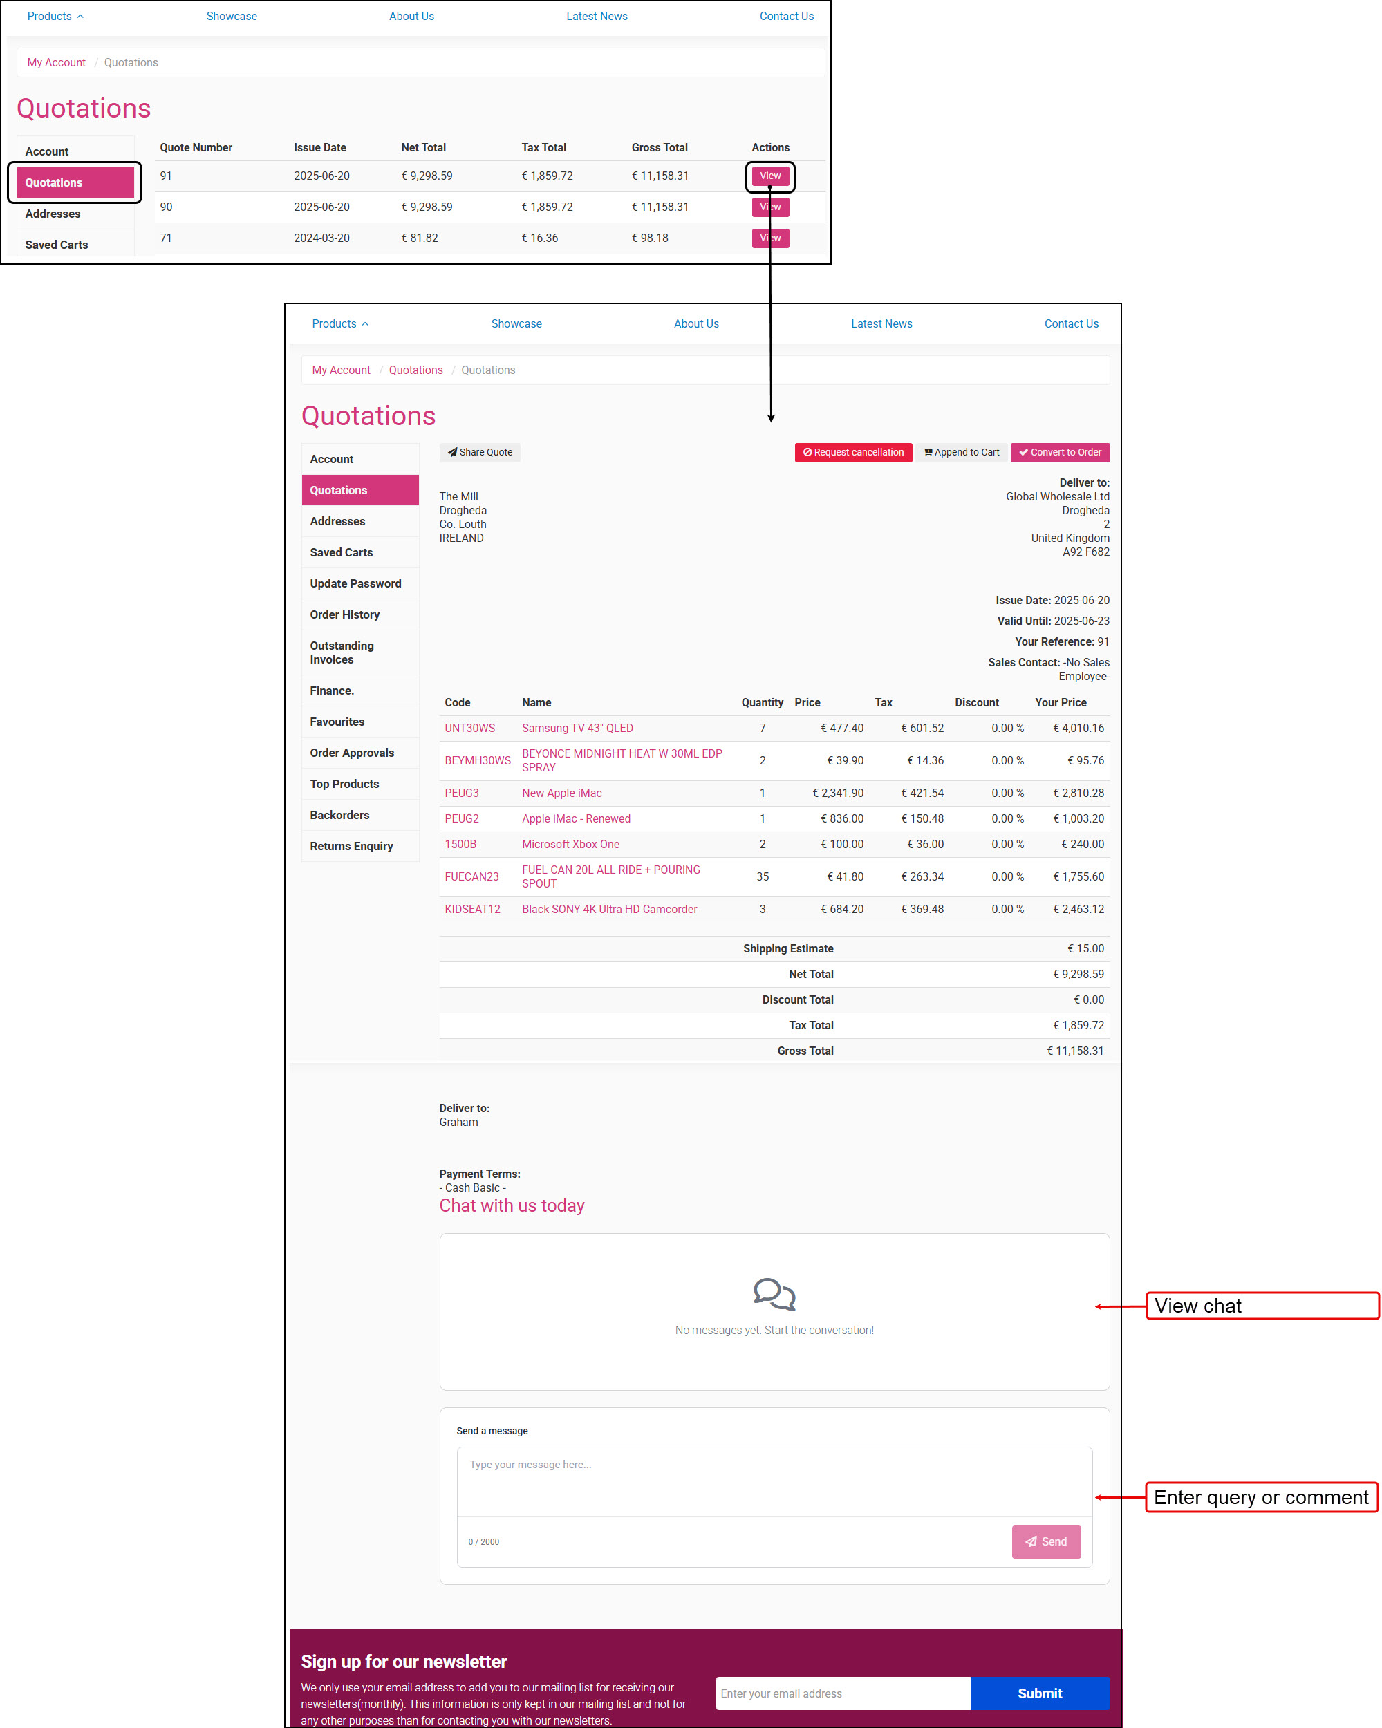
Task: Go to About Us in top list window
Action: (x=411, y=16)
